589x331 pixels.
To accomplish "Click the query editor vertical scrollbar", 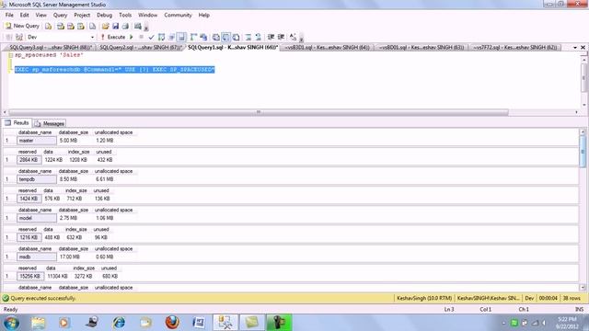I will pyautogui.click(x=583, y=78).
